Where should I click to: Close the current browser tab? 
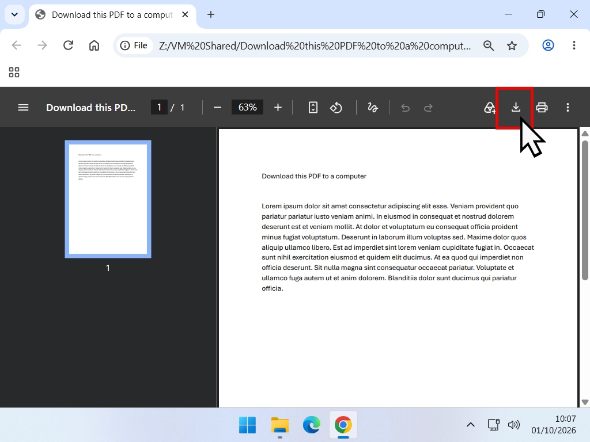tap(185, 14)
